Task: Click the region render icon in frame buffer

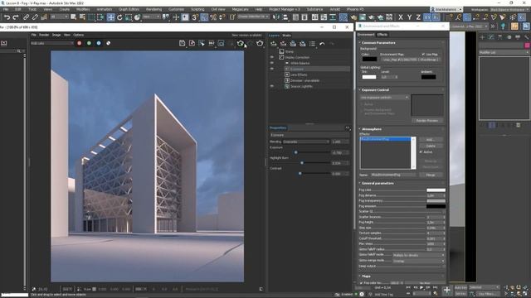Action: click(x=221, y=43)
